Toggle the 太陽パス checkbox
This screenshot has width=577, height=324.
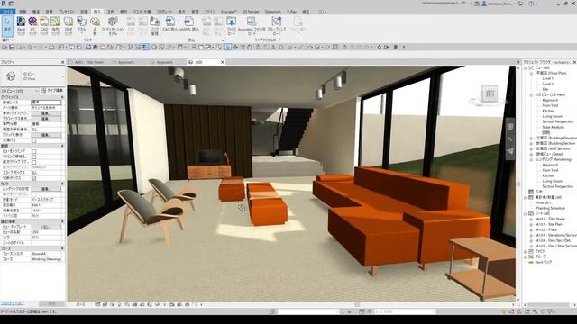tap(34, 140)
